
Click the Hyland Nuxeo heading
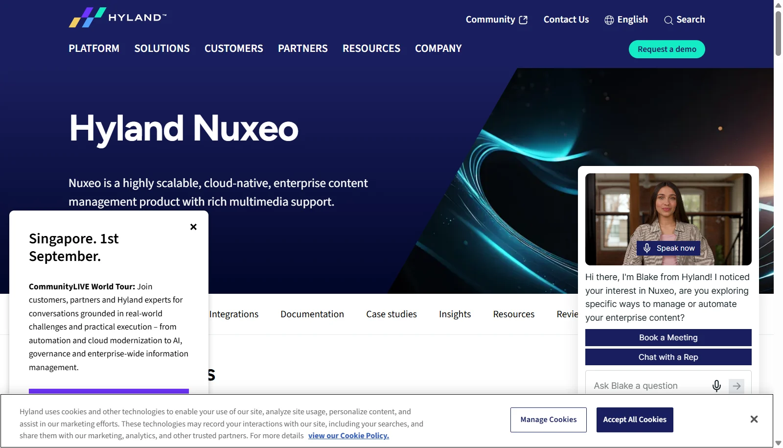(184, 129)
